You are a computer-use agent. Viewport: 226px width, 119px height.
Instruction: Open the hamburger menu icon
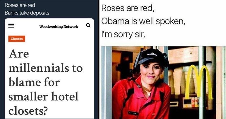point(11,25)
